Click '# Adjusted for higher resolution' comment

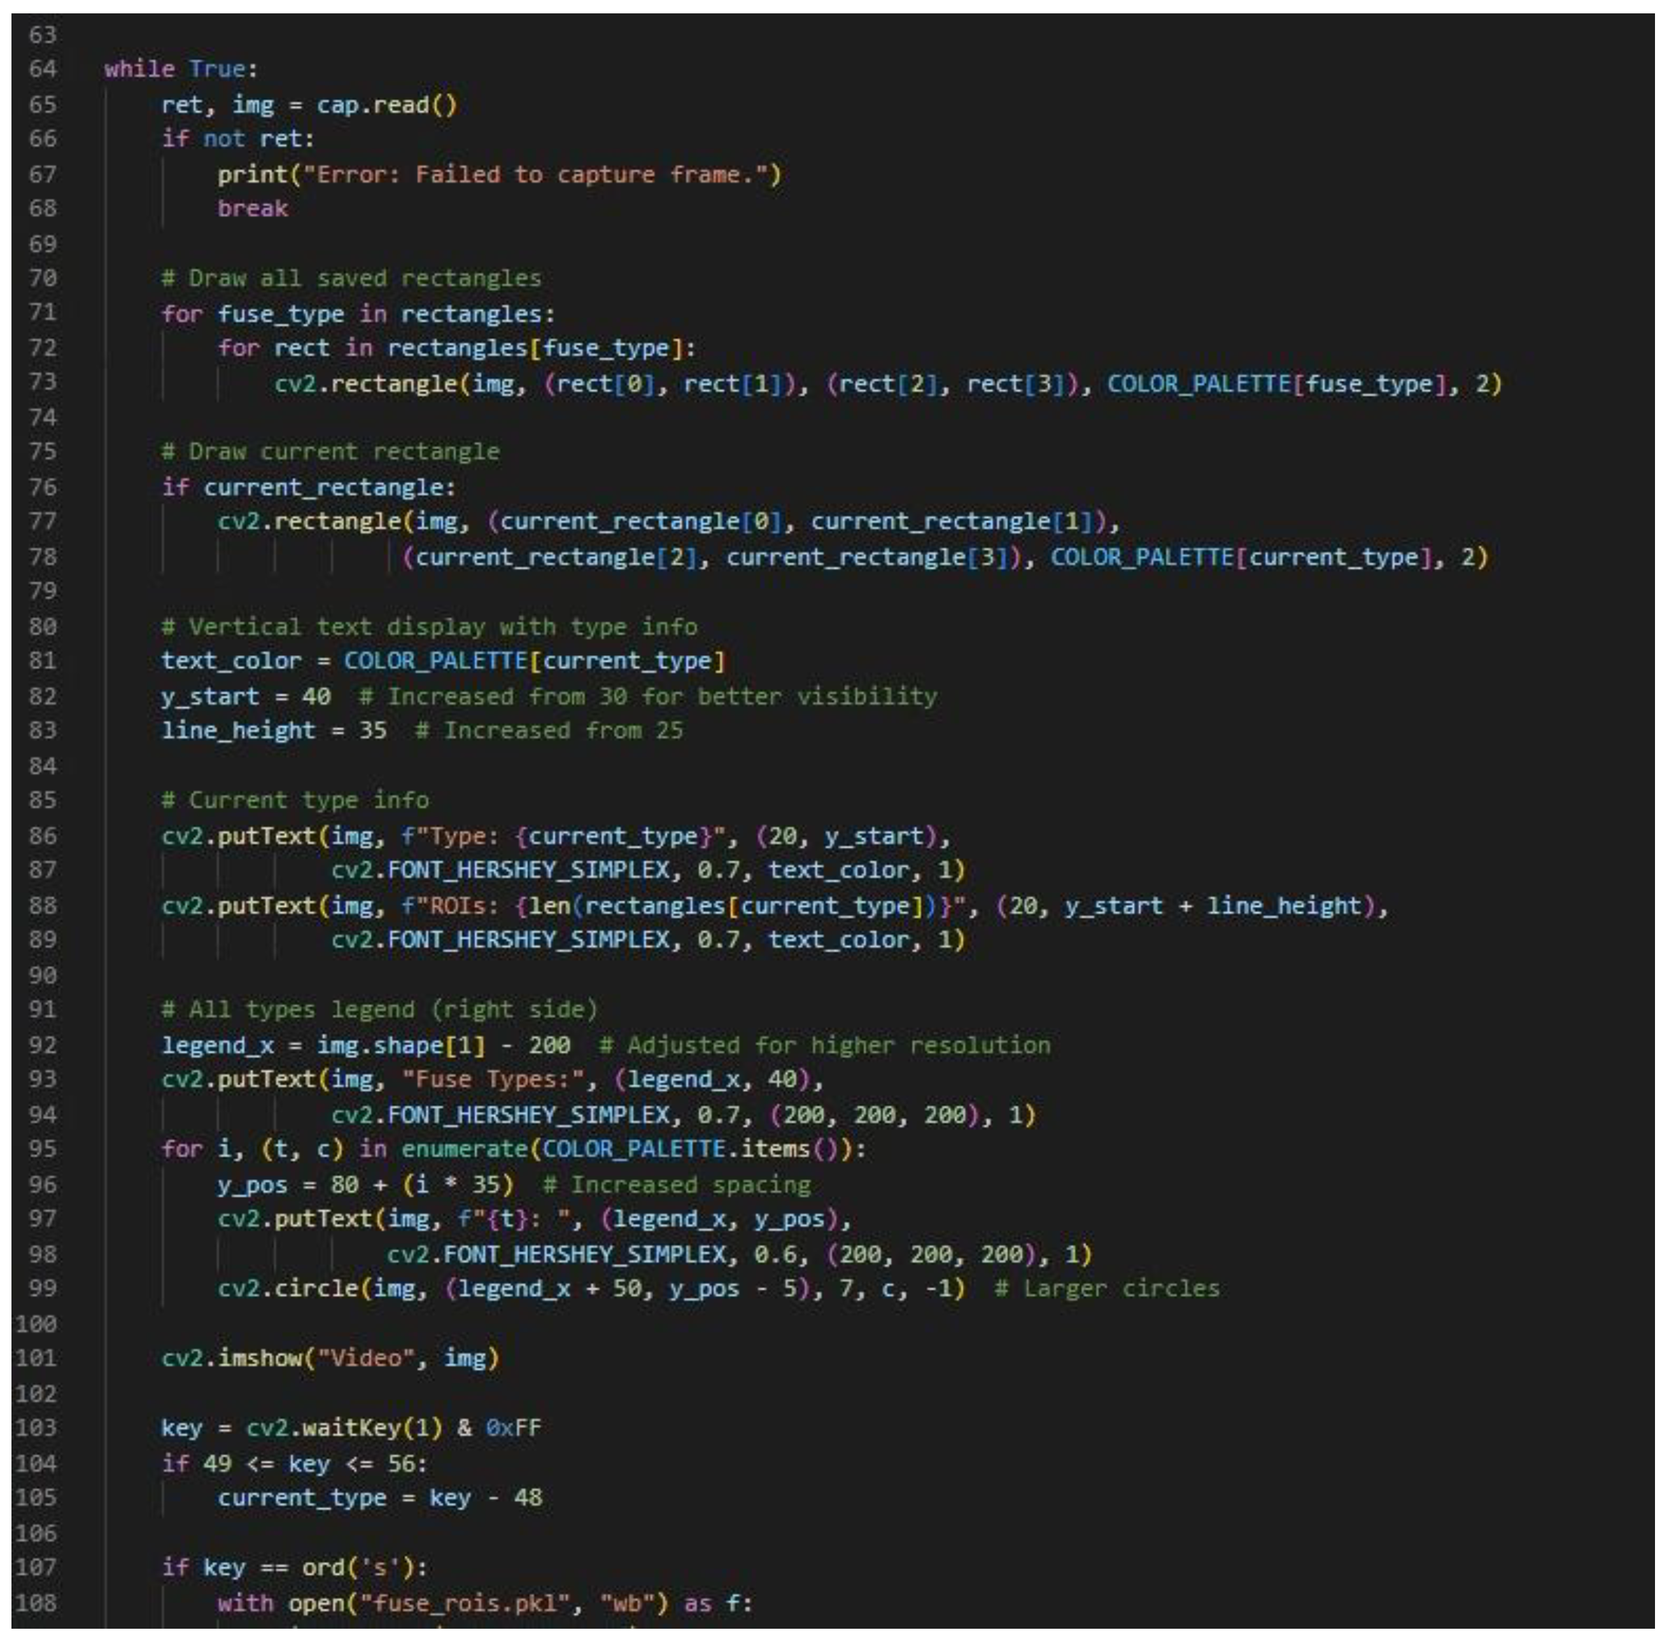[825, 1045]
